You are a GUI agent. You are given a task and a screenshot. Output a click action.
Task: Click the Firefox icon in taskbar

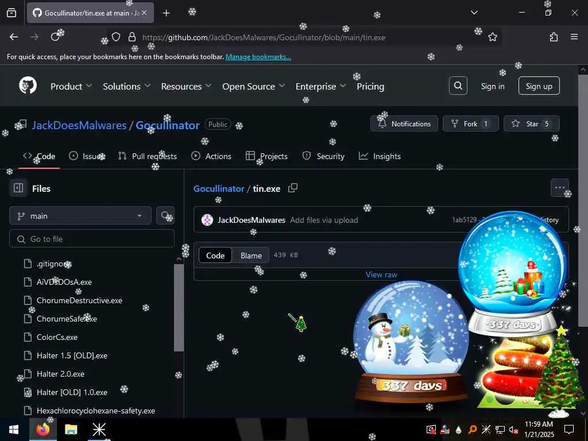42,430
